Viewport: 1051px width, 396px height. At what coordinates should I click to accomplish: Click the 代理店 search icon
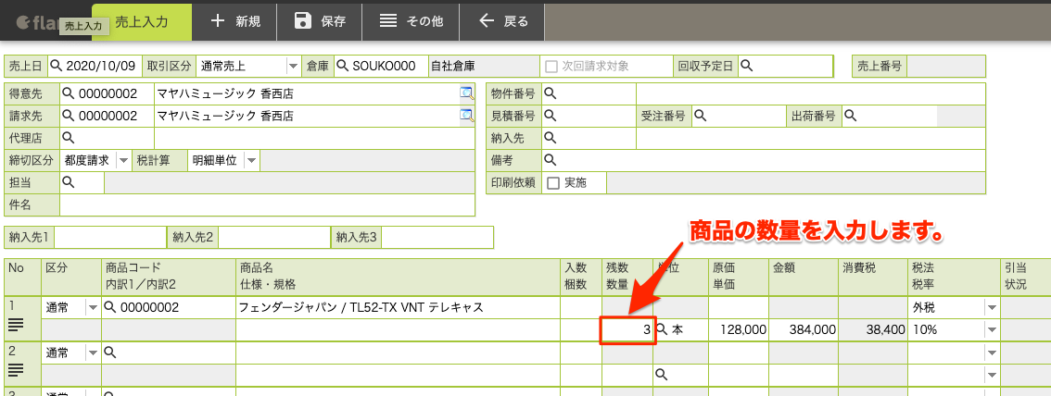click(69, 138)
